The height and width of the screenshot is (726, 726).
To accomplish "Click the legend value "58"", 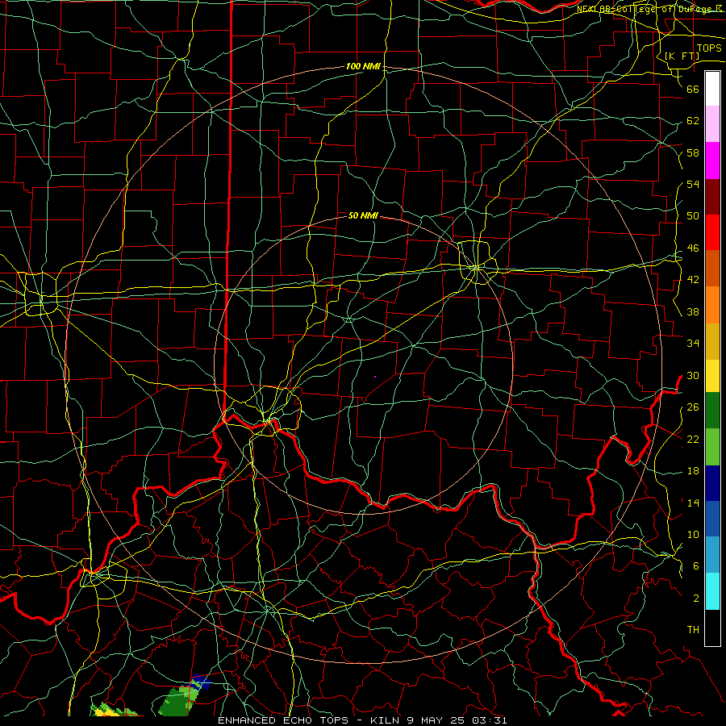I will (693, 152).
